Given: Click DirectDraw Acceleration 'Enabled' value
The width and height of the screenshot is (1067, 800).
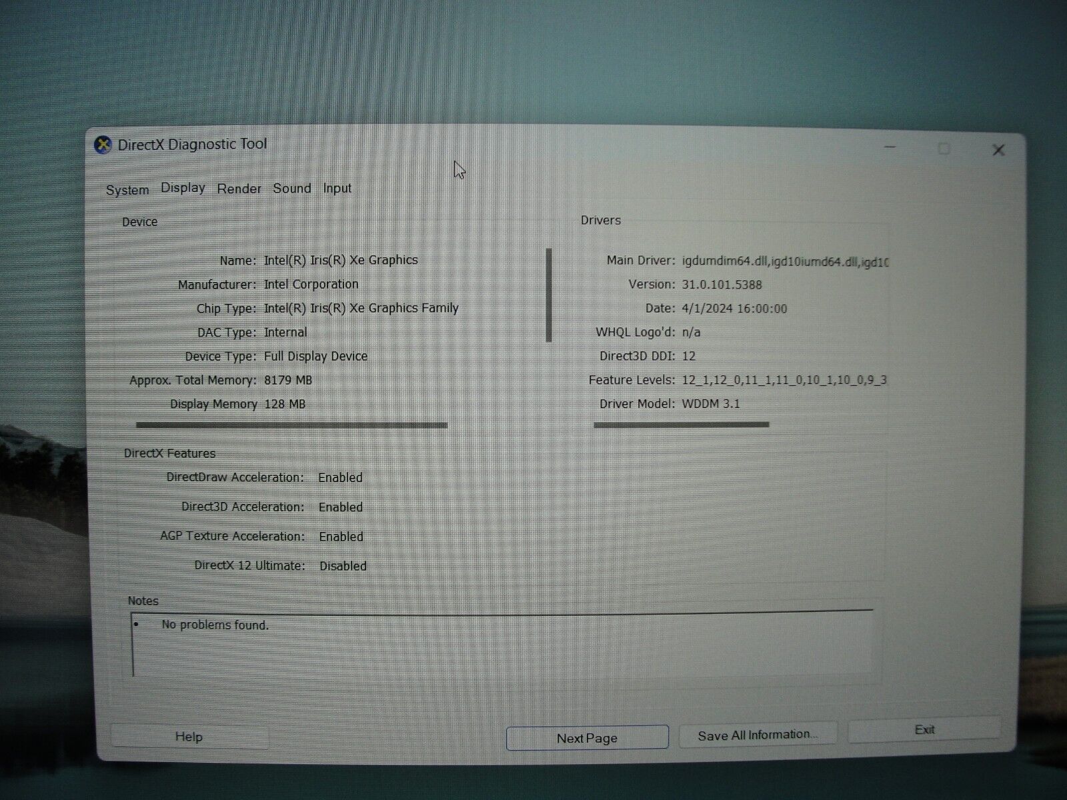Looking at the screenshot, I should (x=340, y=478).
